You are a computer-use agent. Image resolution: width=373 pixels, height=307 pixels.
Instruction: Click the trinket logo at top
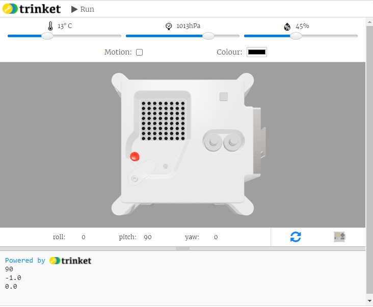32,9
